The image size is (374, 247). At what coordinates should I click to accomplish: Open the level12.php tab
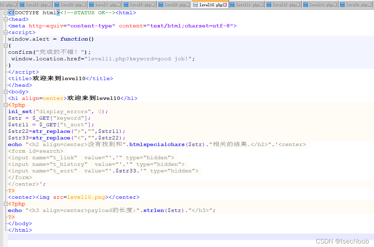[x=284, y=5]
